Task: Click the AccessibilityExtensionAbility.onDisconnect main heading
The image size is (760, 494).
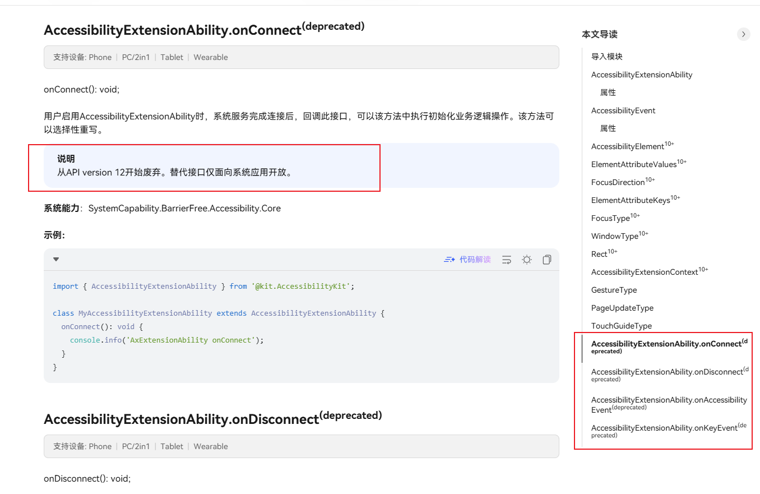Action: 213,417
